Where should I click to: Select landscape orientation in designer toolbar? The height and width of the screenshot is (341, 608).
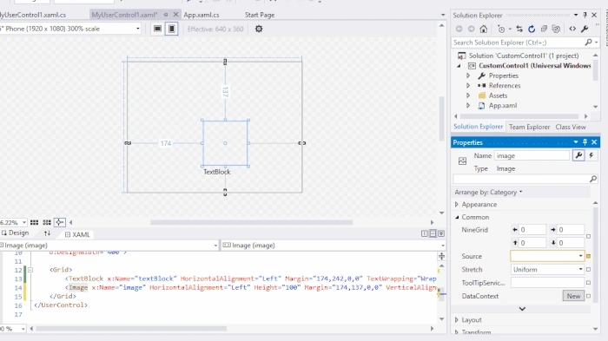(157, 29)
